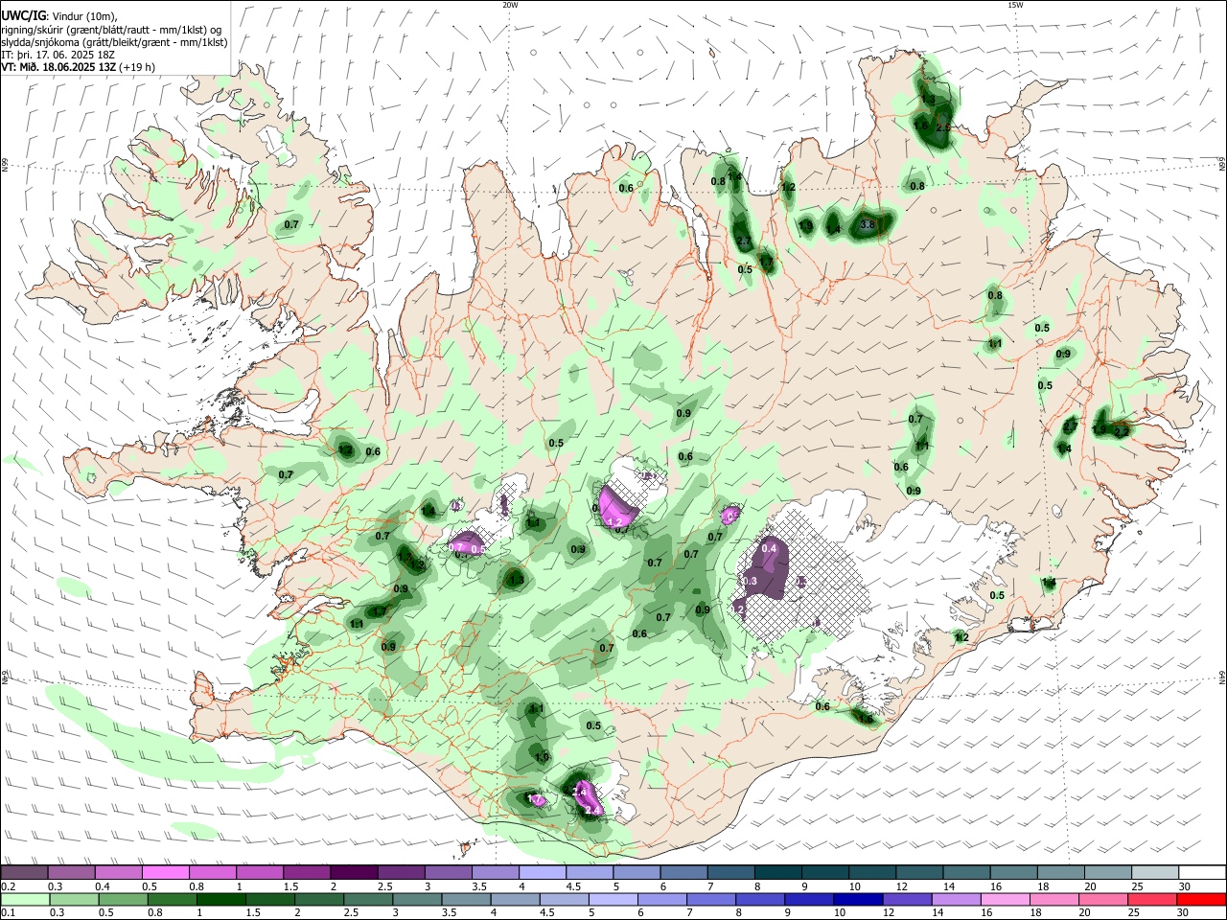Select the pale pink 16–18 rain-scale swatch
This screenshot has width=1227, height=920.
(x=1006, y=899)
